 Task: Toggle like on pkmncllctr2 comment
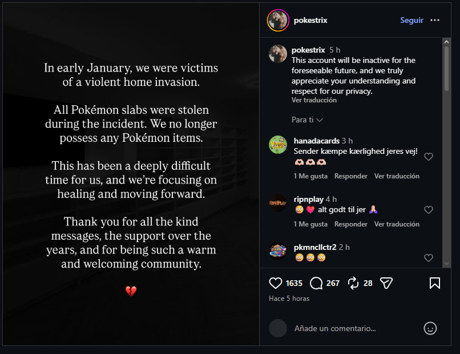pyautogui.click(x=429, y=258)
